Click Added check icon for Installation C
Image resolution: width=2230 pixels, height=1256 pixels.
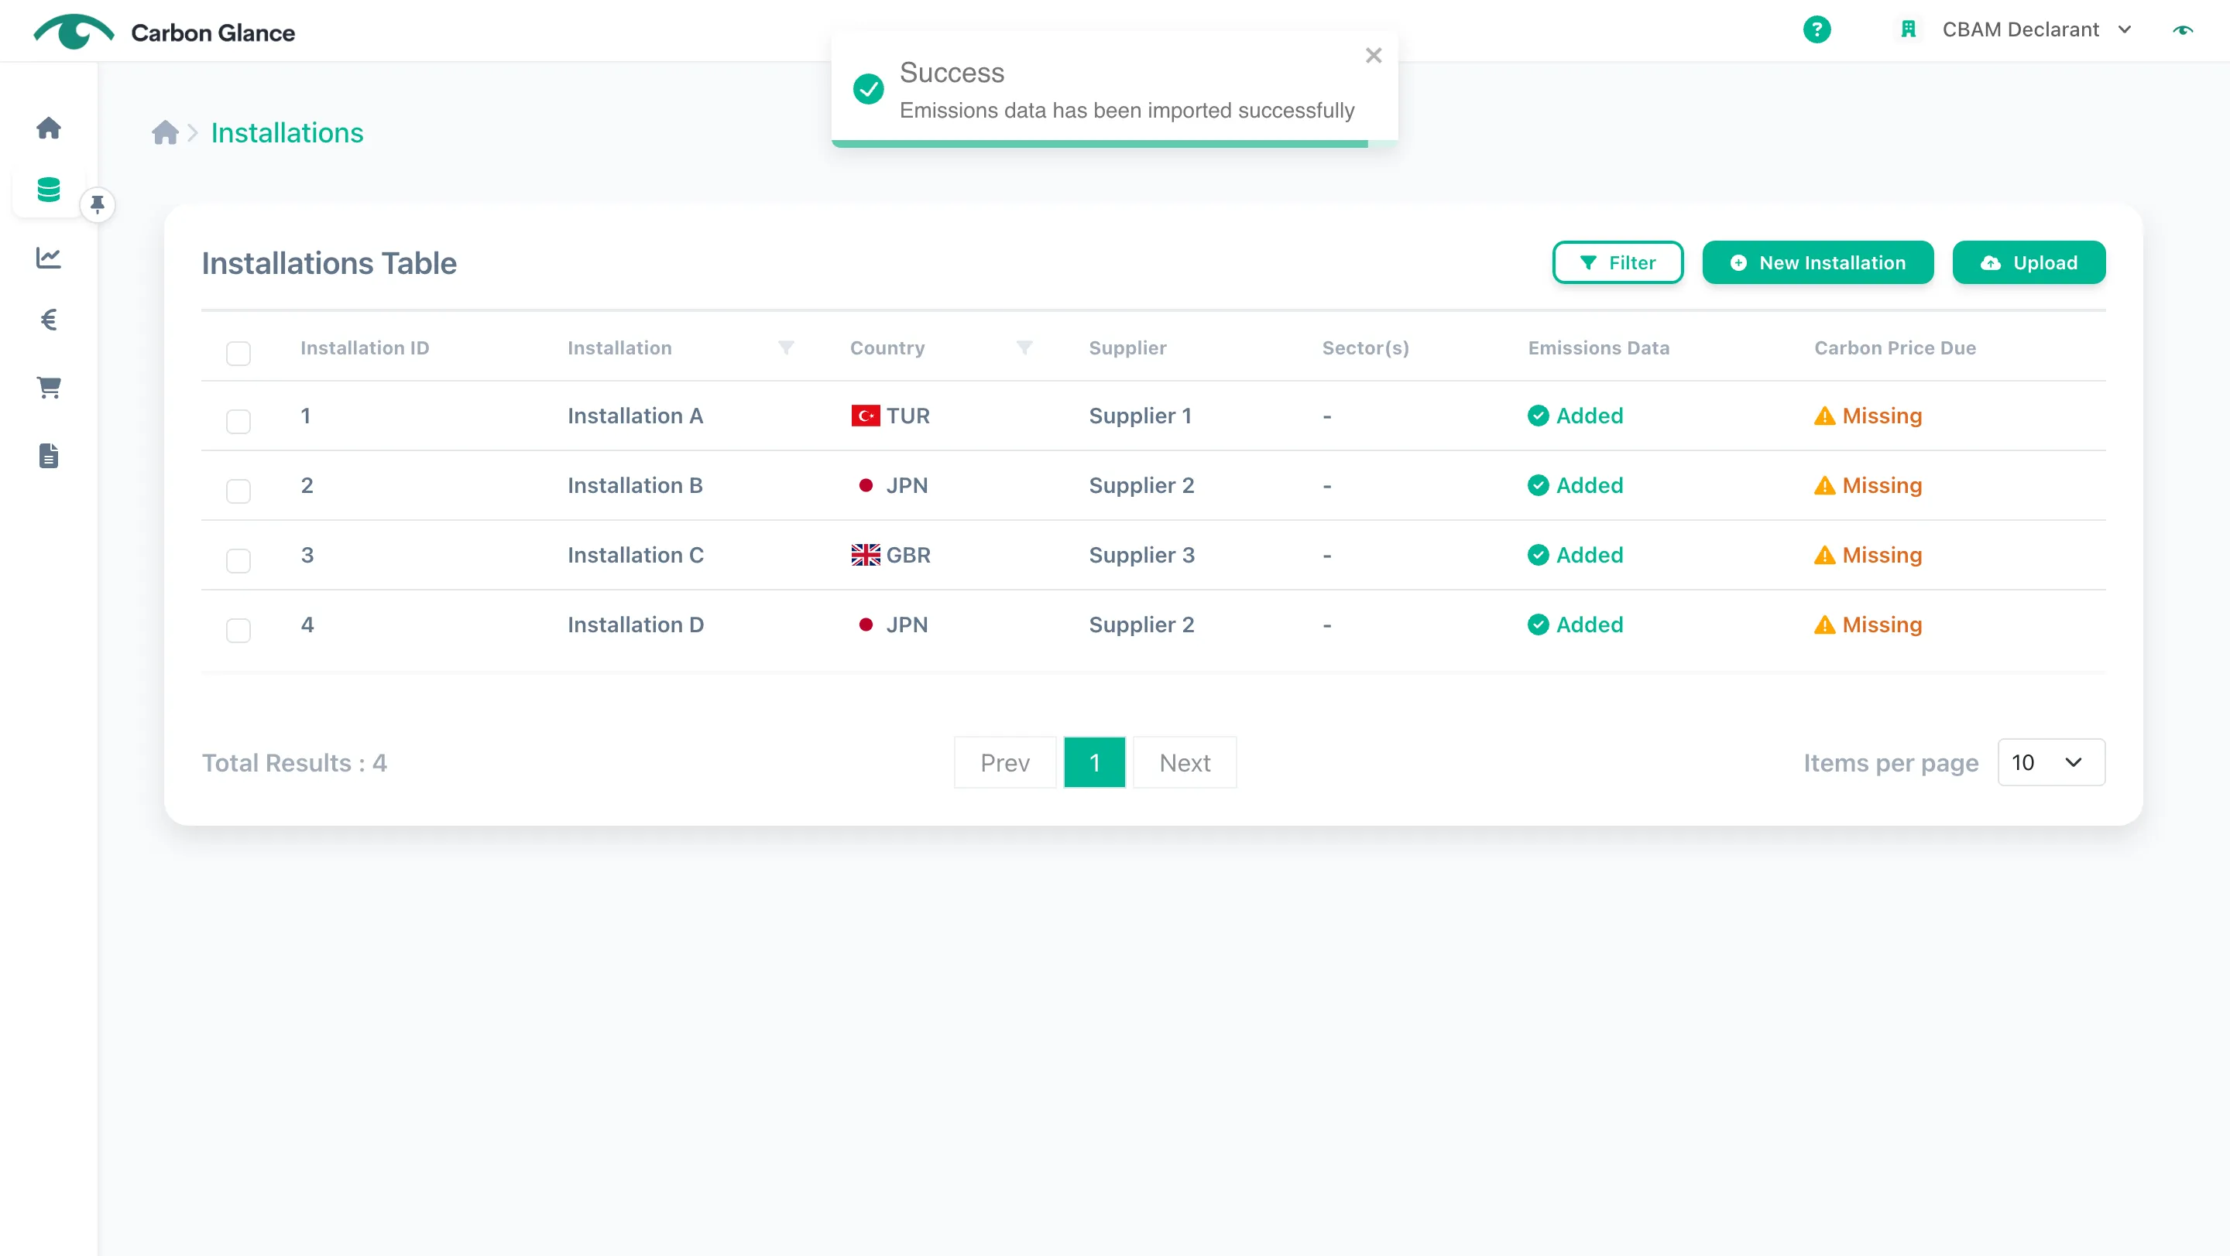[x=1538, y=556]
